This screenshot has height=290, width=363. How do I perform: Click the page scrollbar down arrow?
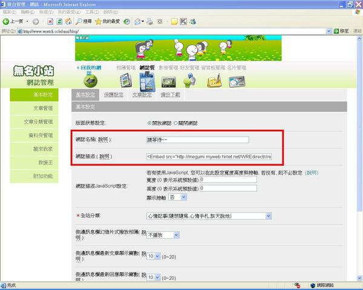359,278
